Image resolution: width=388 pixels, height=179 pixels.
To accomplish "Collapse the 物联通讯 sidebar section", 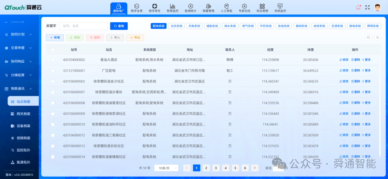I will pyautogui.click(x=19, y=89).
